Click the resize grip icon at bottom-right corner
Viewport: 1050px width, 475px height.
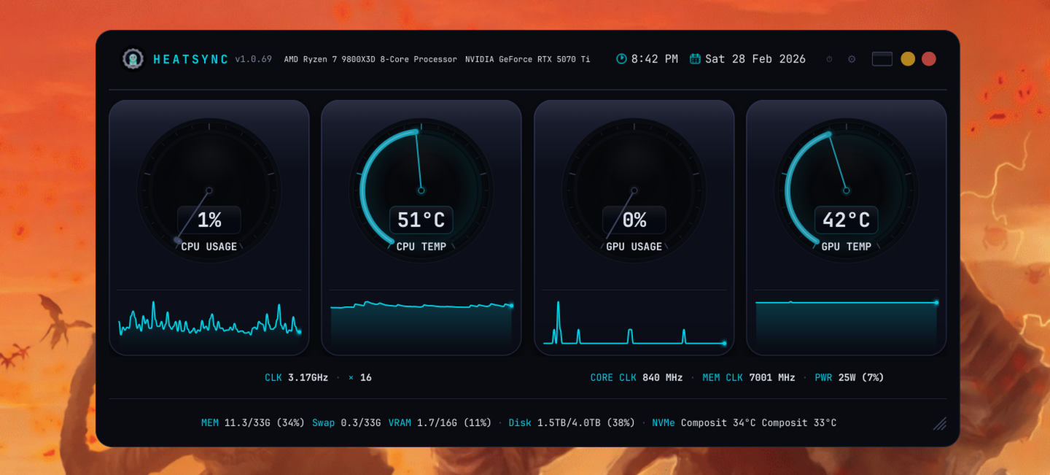pyautogui.click(x=940, y=423)
